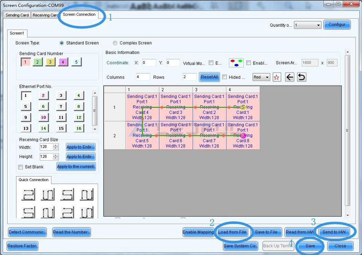The height and width of the screenshot is (255, 362).
Task: Select the first quick connection pattern
Action: click(28, 195)
